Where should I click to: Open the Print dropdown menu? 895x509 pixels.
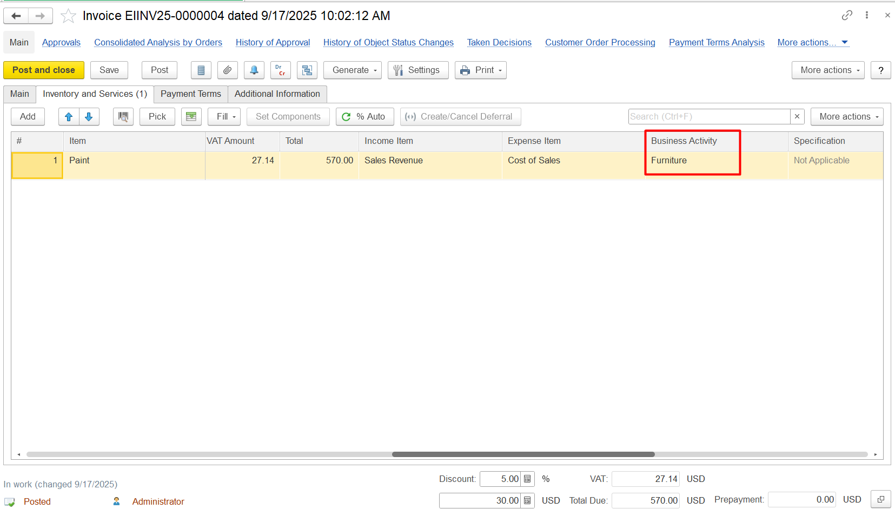480,70
